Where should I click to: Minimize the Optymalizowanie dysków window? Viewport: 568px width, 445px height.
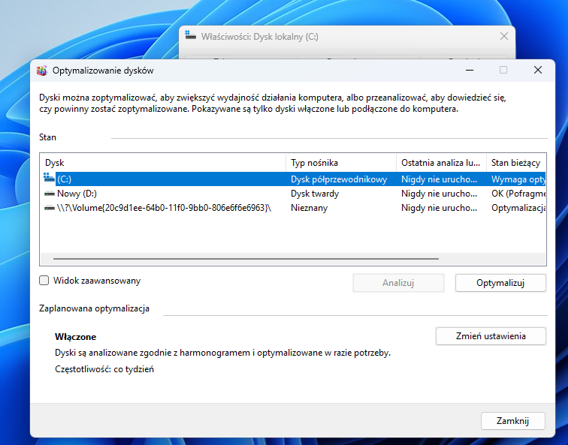(470, 70)
